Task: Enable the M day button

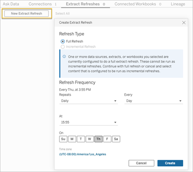Action: pyautogui.click(x=72, y=139)
